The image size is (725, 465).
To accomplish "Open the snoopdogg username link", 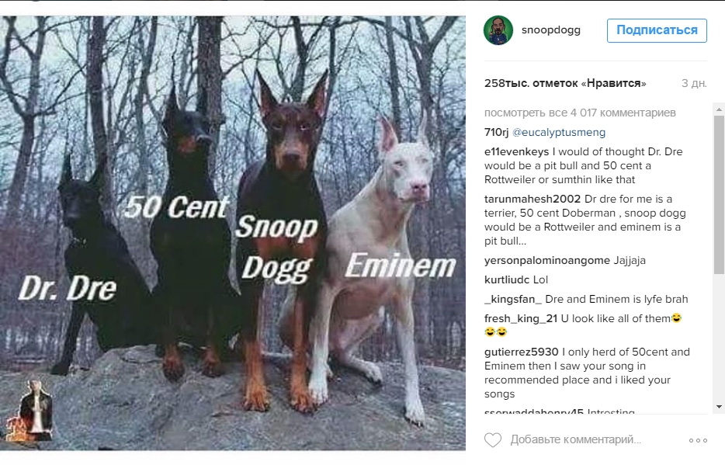I will 550,30.
